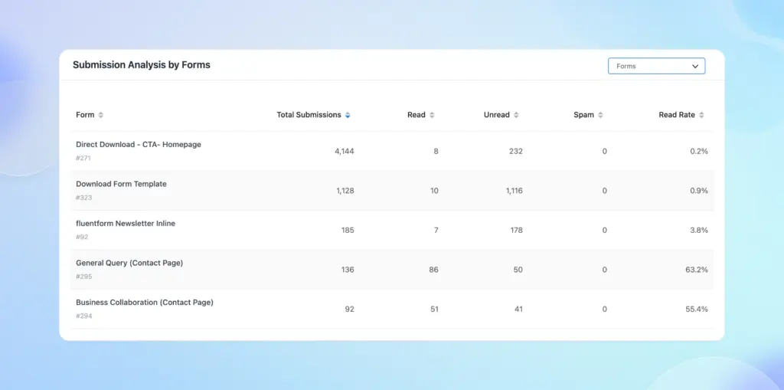The width and height of the screenshot is (784, 390).
Task: Sort by Unread column sort icon
Action: click(516, 115)
